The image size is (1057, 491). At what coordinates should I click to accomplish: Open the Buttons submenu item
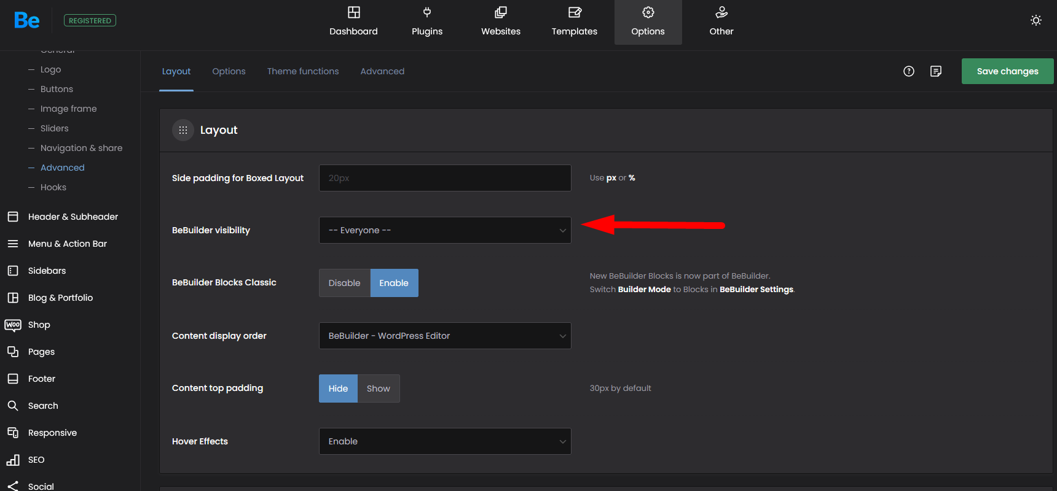[57, 89]
